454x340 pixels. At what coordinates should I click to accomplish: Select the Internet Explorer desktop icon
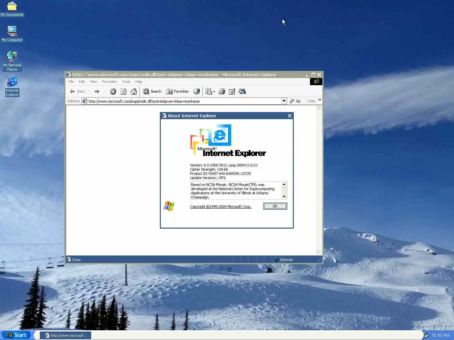pos(12,86)
